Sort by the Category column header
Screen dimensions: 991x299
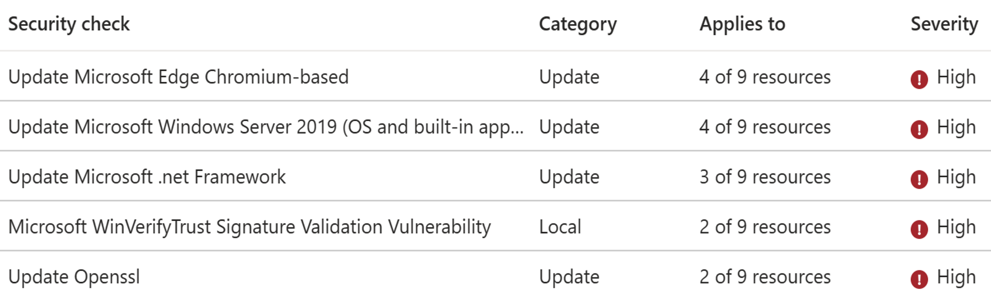578,24
